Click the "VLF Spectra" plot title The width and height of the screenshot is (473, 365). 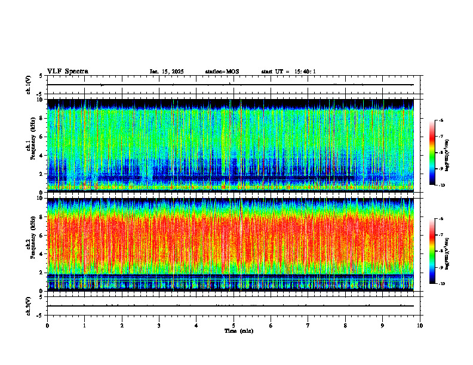pos(67,72)
